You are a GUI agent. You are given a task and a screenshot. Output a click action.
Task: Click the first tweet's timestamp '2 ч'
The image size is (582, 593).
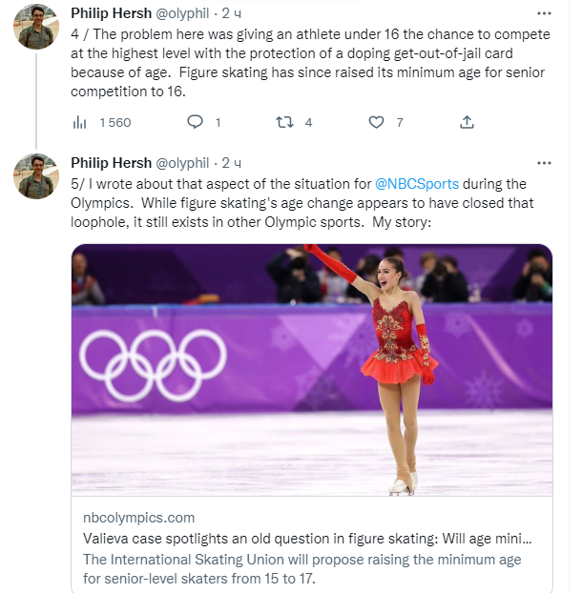tap(232, 14)
